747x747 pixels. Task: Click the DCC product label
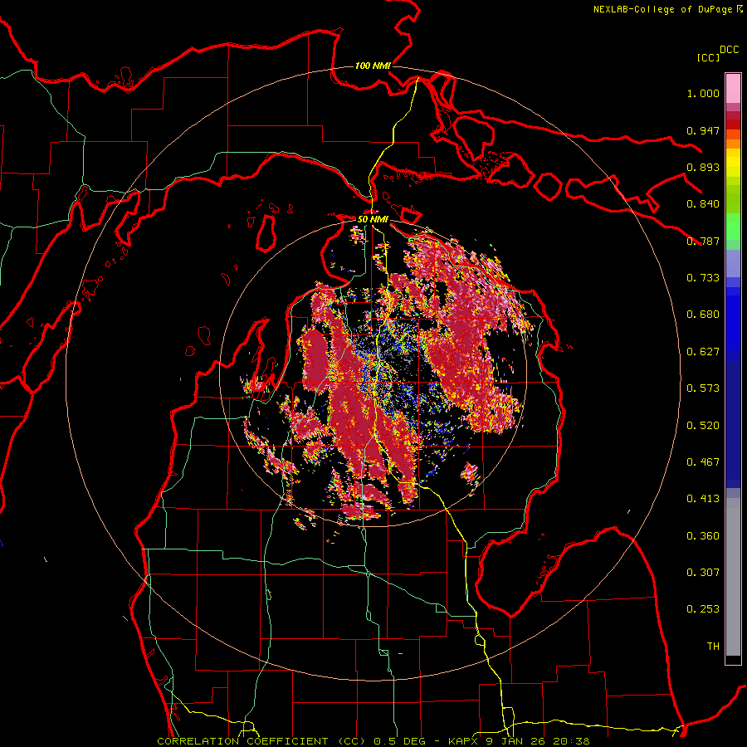tap(730, 50)
